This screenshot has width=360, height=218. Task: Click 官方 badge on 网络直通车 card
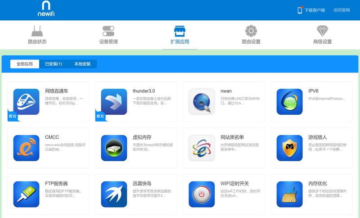click(13, 116)
